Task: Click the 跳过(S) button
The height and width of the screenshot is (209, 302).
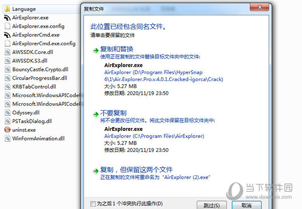Action: pos(212,205)
